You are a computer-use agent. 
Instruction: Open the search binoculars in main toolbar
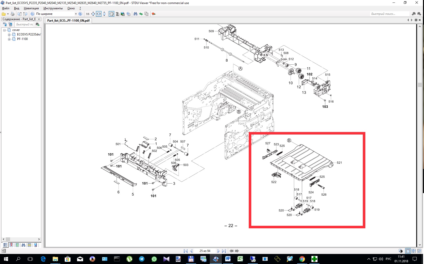click(135, 14)
